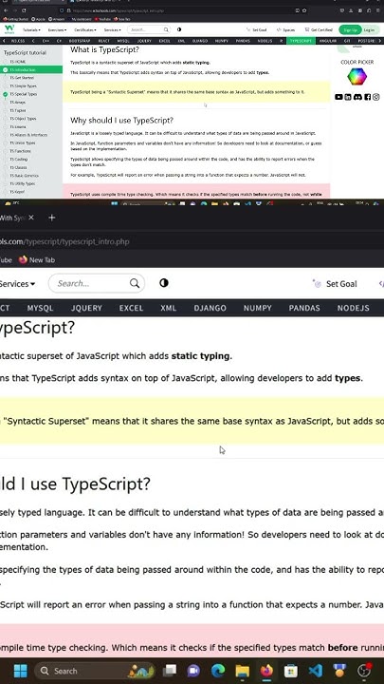Open Microsoft Edge from the enlarged taskbar
The image size is (384, 684).
218,671
